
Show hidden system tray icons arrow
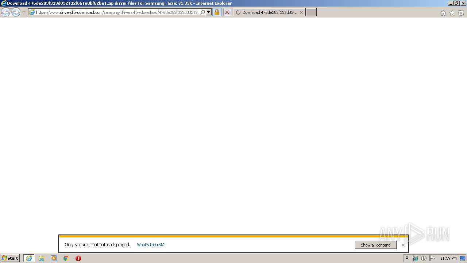[407, 258]
